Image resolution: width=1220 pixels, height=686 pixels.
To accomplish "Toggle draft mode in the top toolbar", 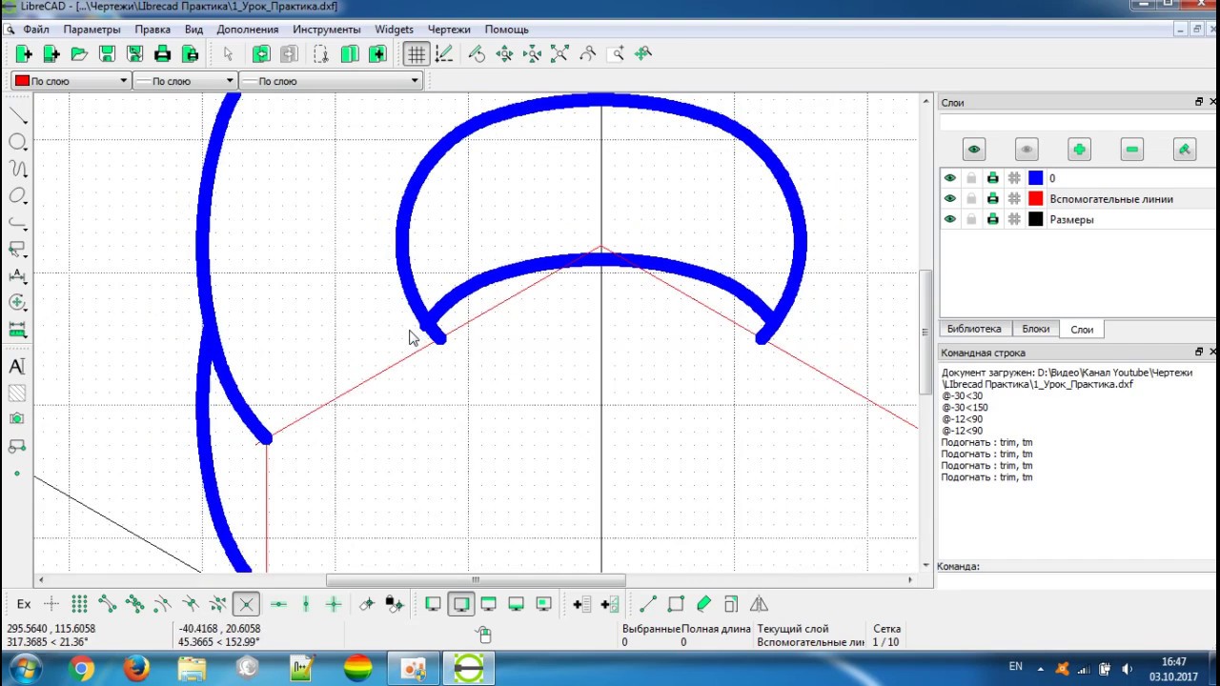I will pos(443,54).
